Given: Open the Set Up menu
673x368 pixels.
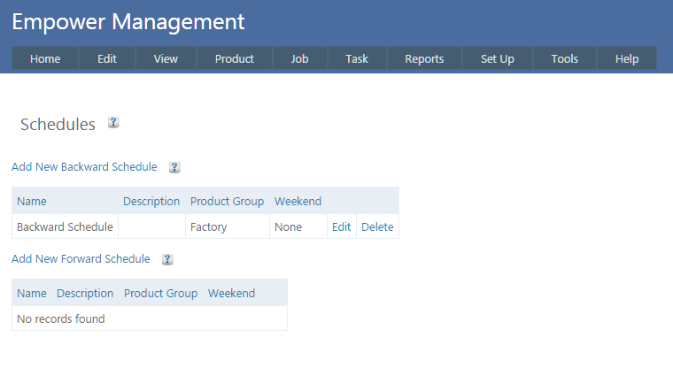Looking at the screenshot, I should pos(498,58).
